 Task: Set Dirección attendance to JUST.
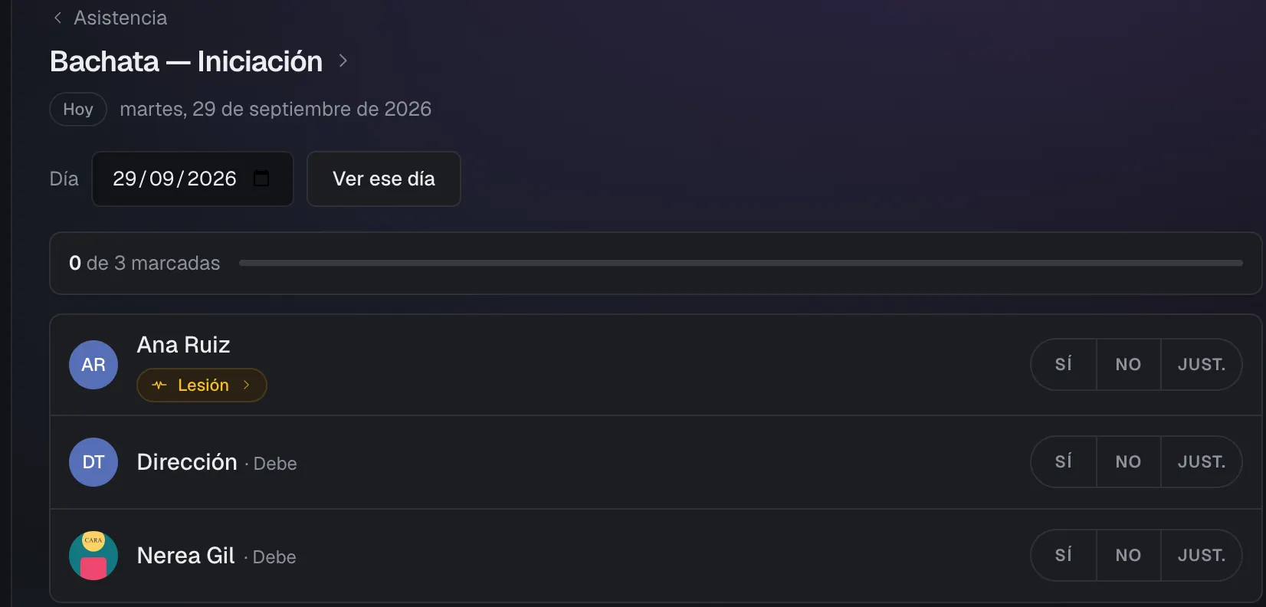[1201, 462]
